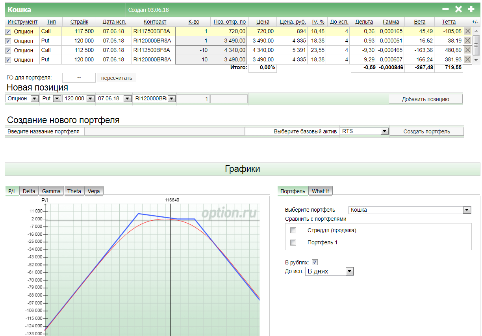Click Создать портфель button

tap(426, 131)
